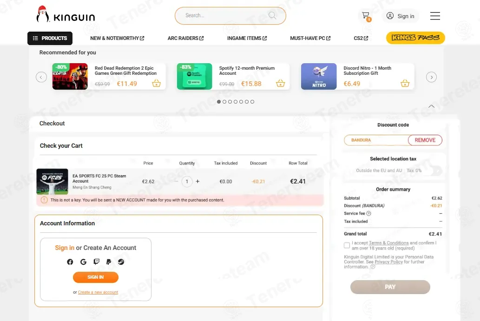
Task: Sign in with Steam icon
Action: [121, 262]
